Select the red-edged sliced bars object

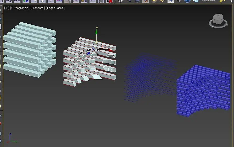coord(90,62)
